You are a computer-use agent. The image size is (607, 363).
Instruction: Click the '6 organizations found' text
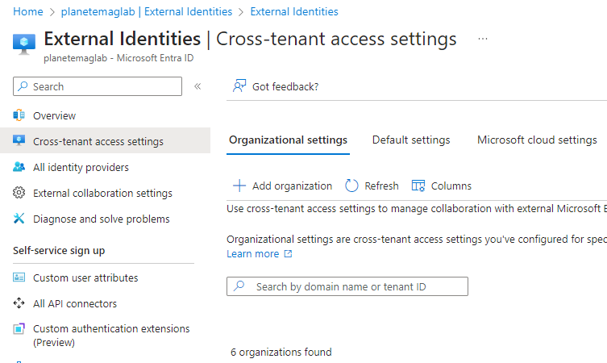pyautogui.click(x=281, y=352)
